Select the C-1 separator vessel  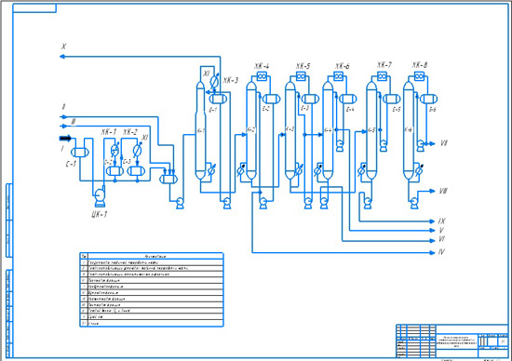pyautogui.click(x=80, y=152)
